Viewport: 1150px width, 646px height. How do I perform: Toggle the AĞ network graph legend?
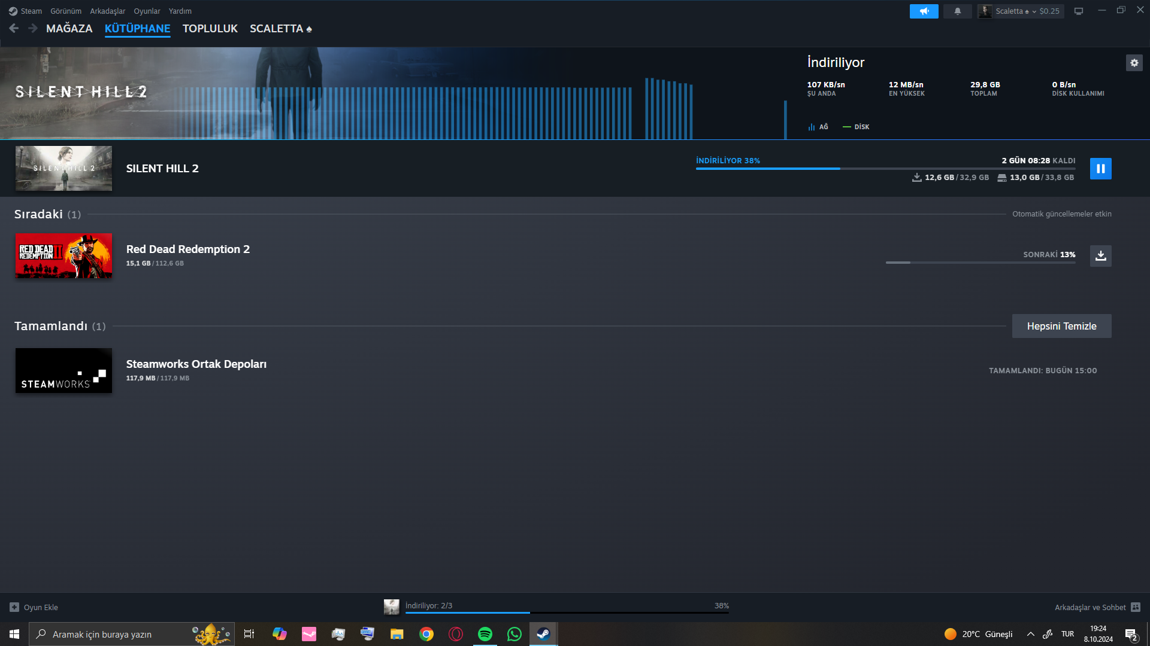(818, 127)
